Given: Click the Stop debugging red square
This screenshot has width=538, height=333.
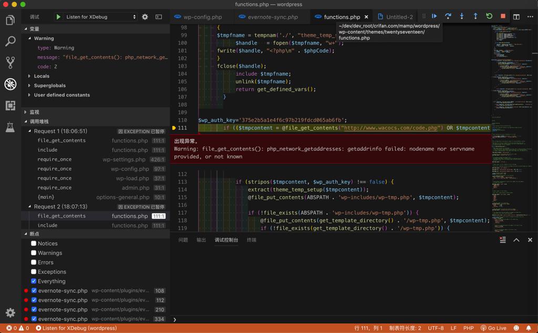Looking at the screenshot, I should pyautogui.click(x=503, y=16).
